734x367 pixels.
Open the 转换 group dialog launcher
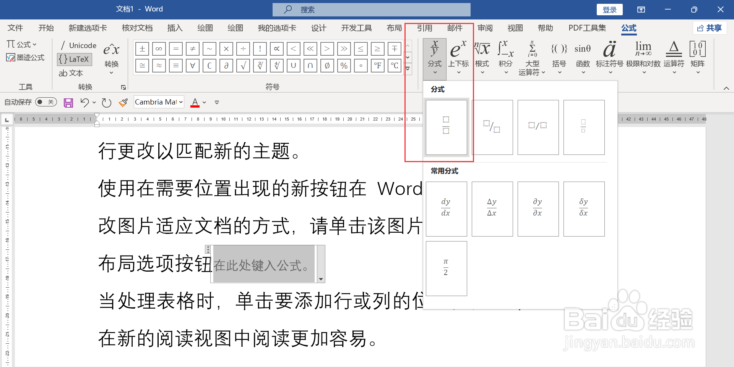pyautogui.click(x=123, y=87)
